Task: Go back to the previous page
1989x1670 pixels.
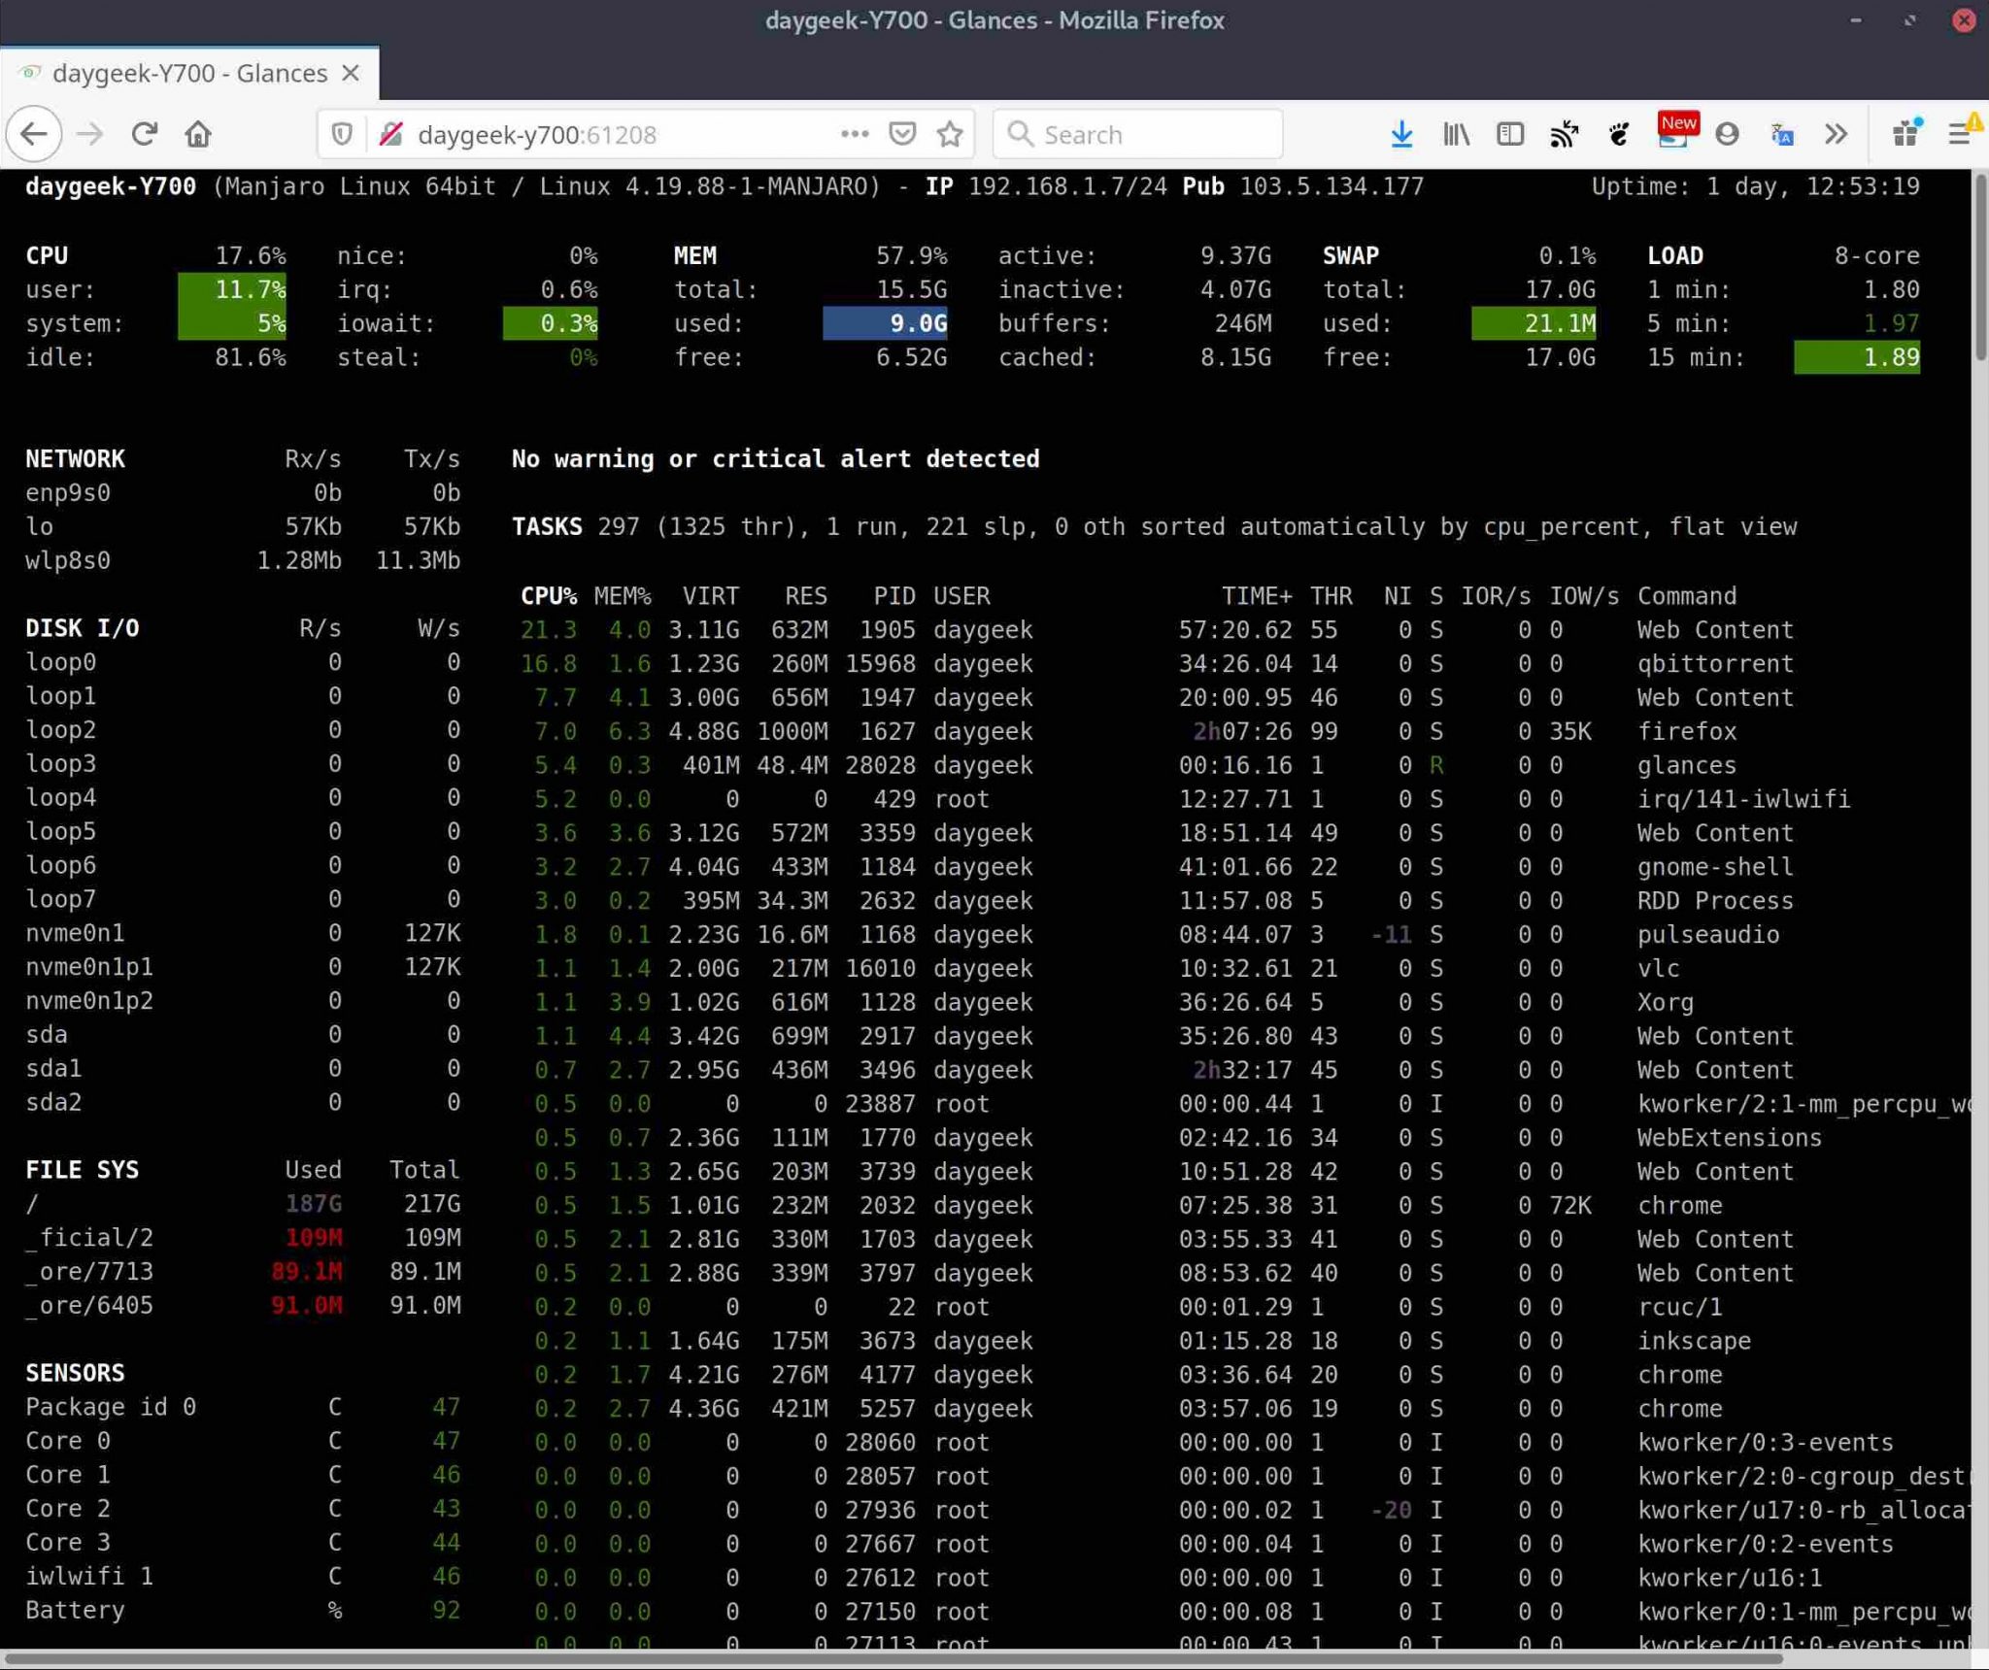Action: coord(35,134)
